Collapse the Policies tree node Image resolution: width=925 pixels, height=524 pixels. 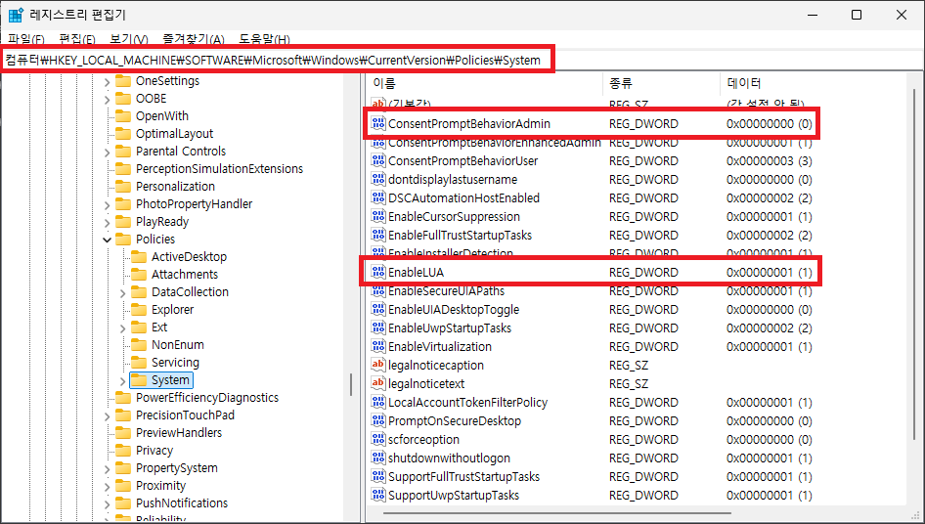click(x=107, y=240)
